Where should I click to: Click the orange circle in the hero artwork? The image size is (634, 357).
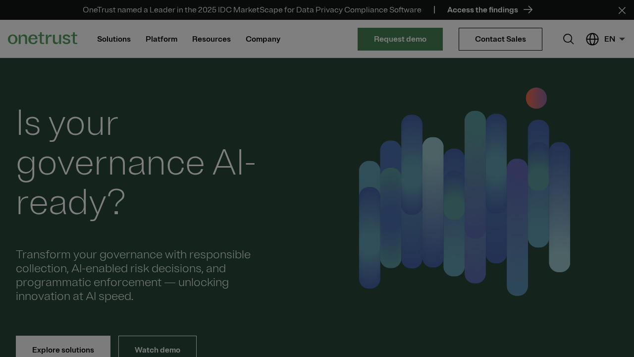tap(536, 98)
